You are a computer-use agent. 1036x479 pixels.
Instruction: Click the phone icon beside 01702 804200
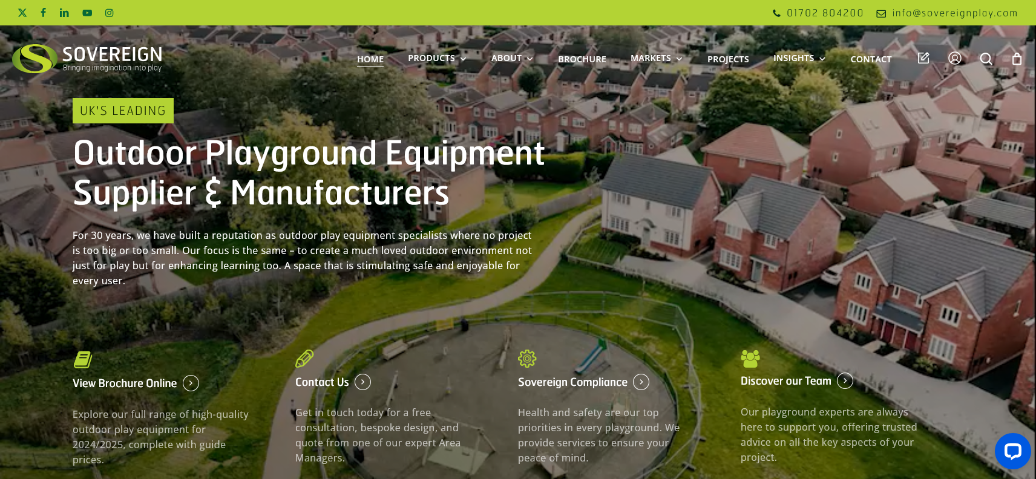(x=776, y=13)
